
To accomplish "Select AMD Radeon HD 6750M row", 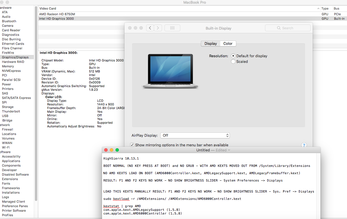I will tap(192, 14).
